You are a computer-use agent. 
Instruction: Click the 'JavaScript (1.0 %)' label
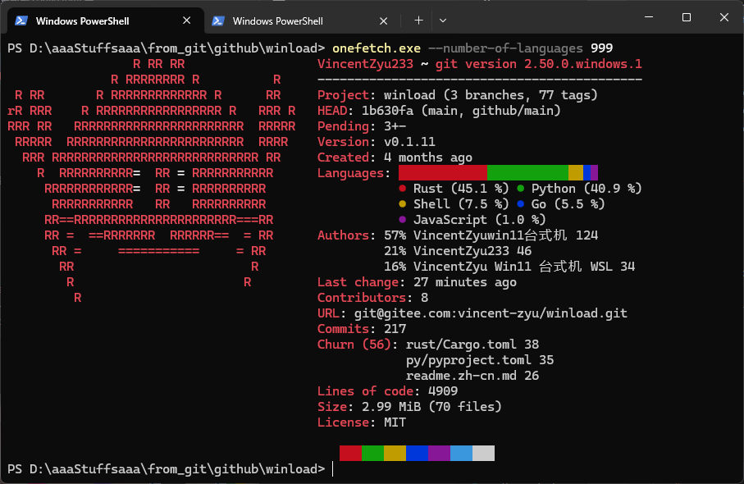tap(480, 220)
